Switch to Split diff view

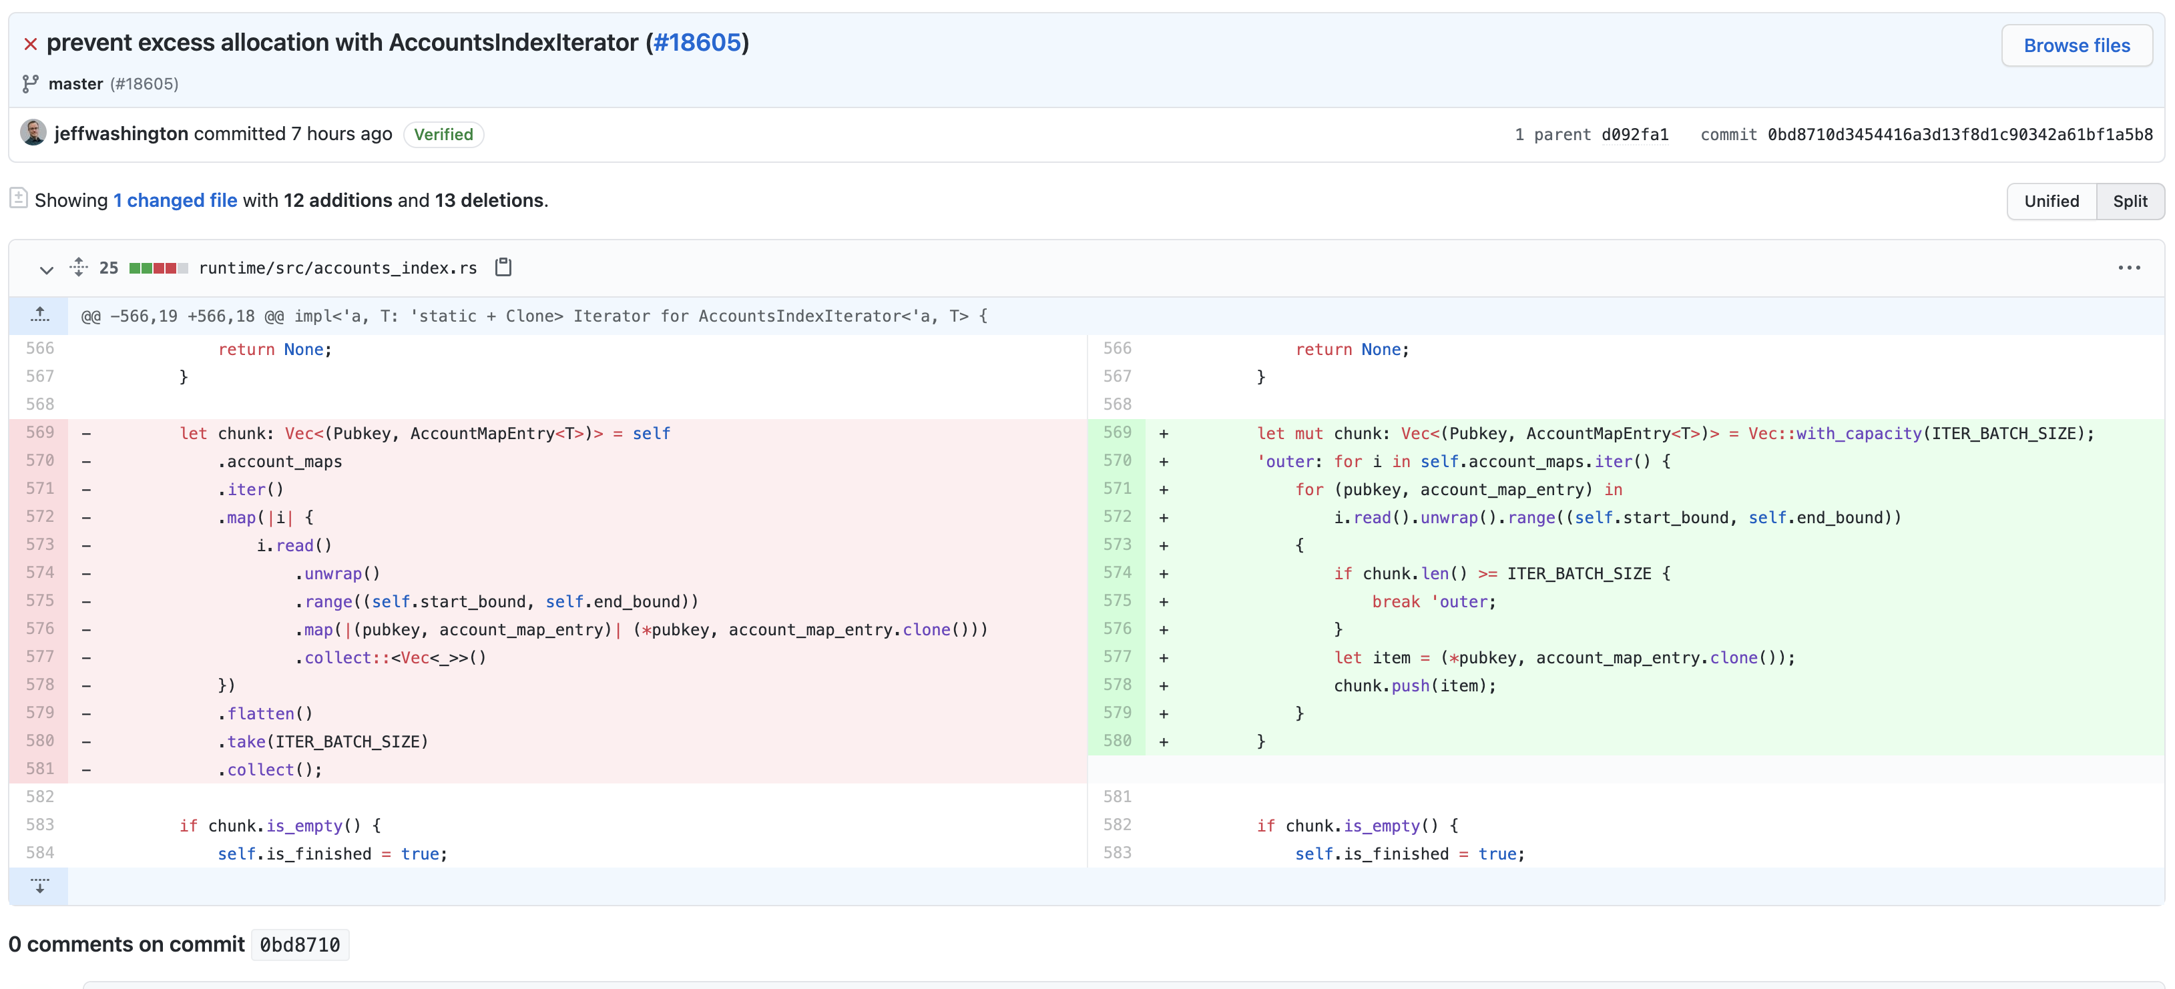(2130, 201)
